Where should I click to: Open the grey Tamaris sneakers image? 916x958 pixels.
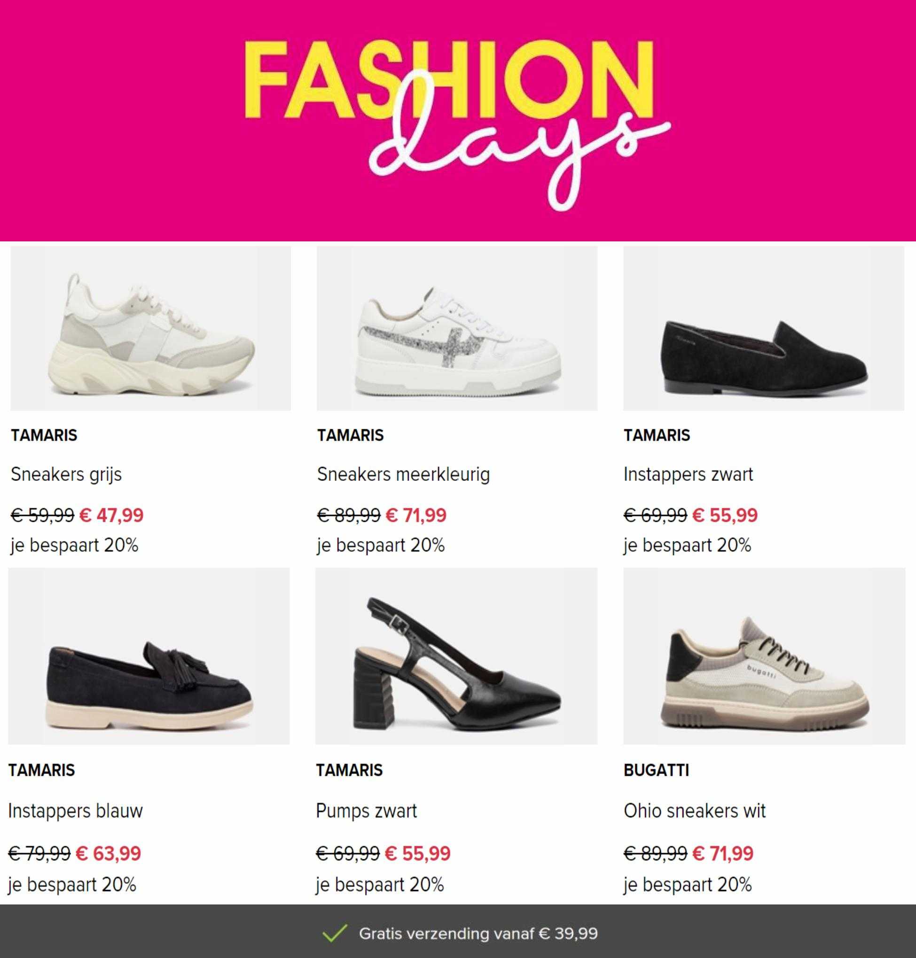pos(151,328)
